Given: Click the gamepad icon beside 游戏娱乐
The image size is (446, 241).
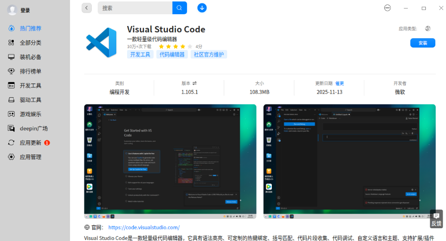Looking at the screenshot, I should pyautogui.click(x=11, y=114).
